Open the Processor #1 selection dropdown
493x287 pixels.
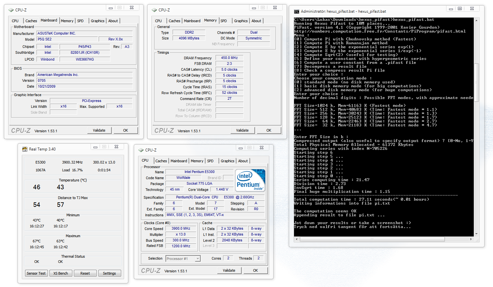[197, 259]
